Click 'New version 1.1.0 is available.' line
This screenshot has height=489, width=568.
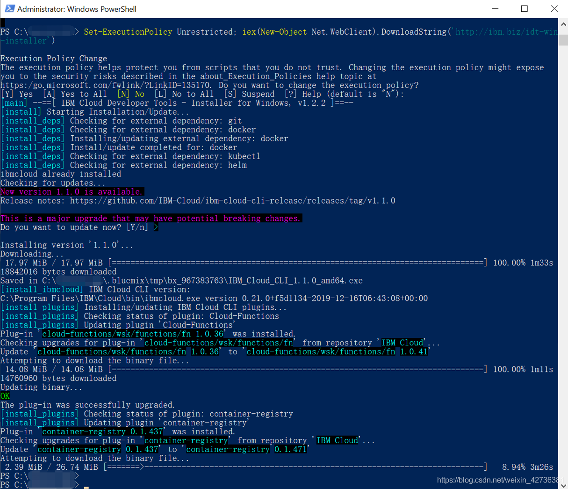coord(72,192)
